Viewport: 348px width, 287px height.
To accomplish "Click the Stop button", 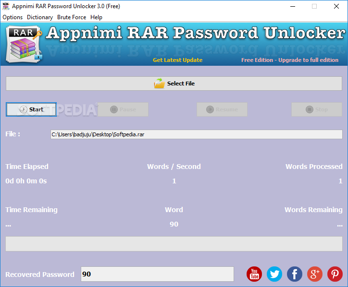I will click(x=317, y=109).
